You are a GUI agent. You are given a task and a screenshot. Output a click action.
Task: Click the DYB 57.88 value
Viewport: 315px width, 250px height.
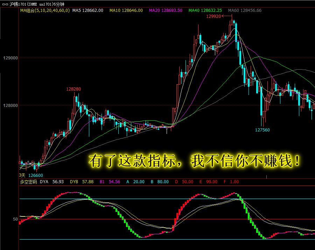82,182
